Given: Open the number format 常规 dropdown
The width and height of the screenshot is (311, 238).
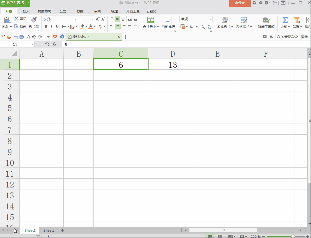Looking at the screenshot, I should pos(211,19).
